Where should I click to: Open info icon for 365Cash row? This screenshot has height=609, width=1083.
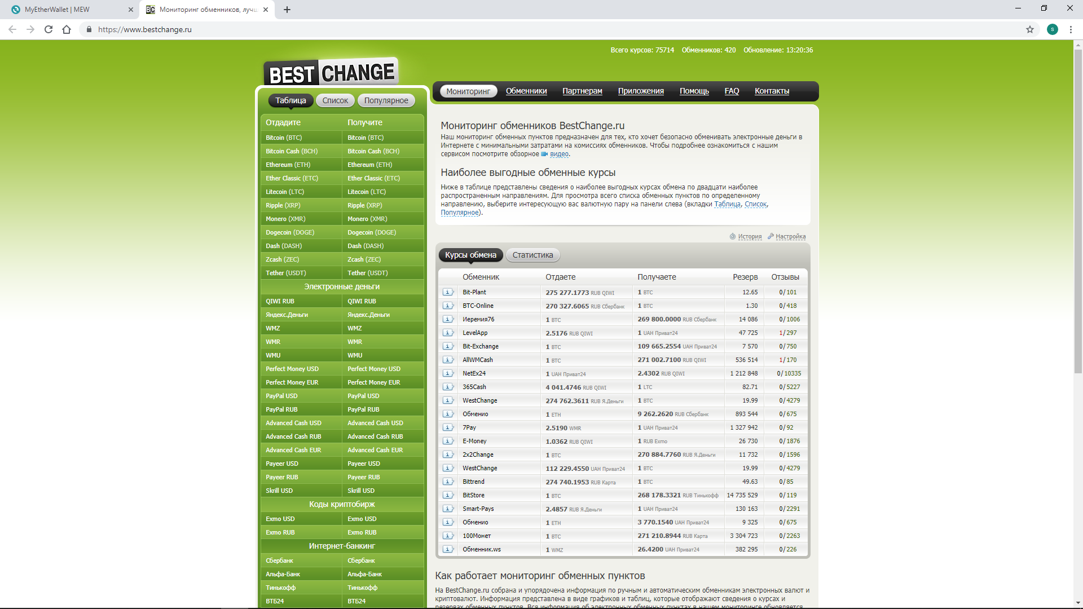pos(448,387)
